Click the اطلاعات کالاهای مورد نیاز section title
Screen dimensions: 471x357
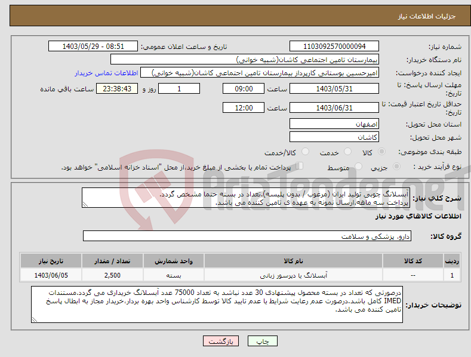coord(418,216)
